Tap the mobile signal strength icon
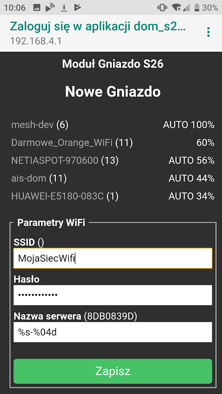222x394 pixels. (x=186, y=8)
